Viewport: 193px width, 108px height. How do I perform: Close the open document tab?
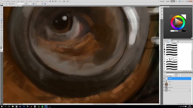coord(21,6)
